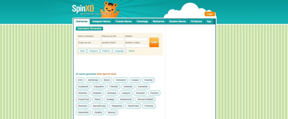Image resolution: width=288 pixels, height=119 pixels.
Task: Expand the Category options
Action: tap(93, 51)
